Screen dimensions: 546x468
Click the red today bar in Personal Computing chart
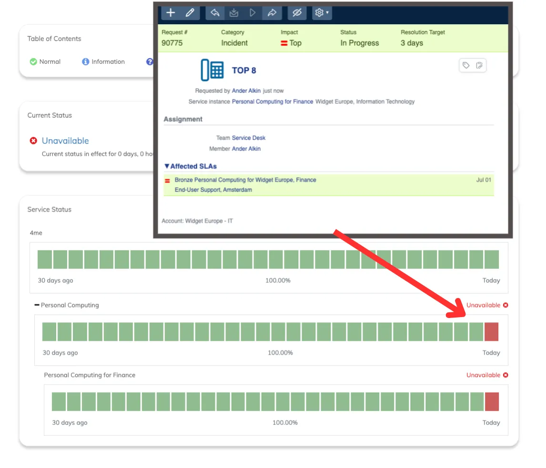pos(491,332)
